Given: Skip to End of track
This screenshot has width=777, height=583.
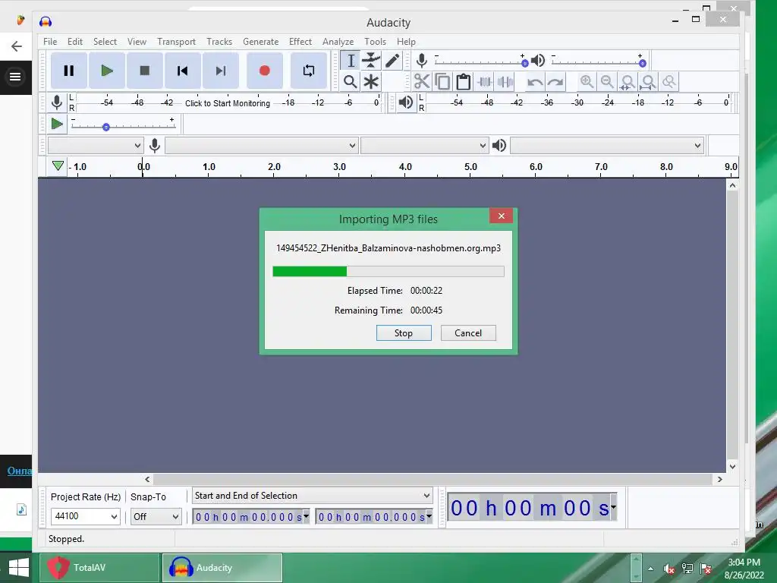Looking at the screenshot, I should (221, 71).
